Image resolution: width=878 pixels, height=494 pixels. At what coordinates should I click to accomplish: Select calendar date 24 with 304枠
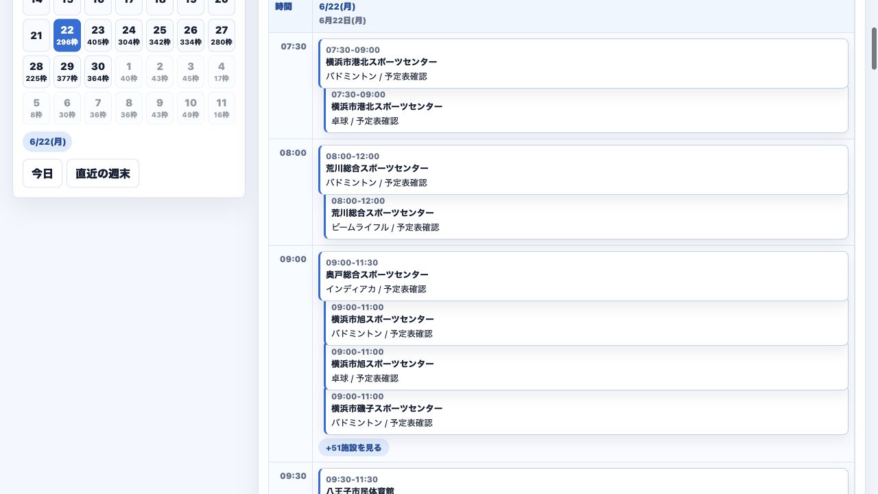coord(129,35)
